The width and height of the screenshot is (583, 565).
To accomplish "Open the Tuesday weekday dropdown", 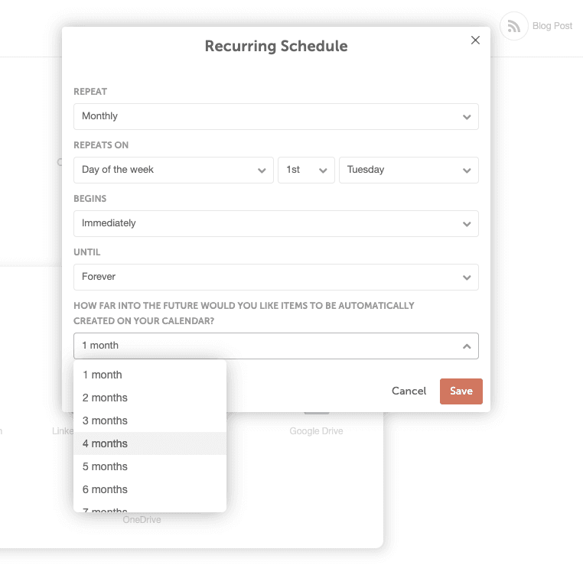I will pyautogui.click(x=409, y=170).
